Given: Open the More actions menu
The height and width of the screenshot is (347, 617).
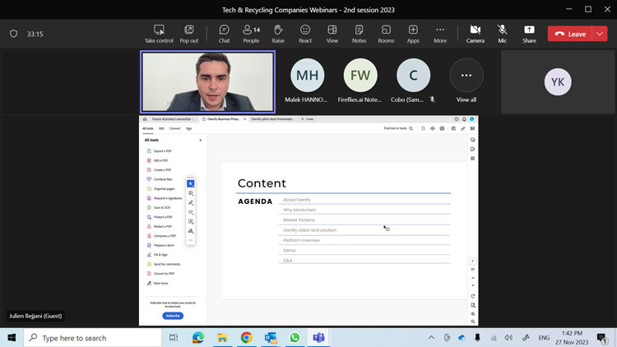Looking at the screenshot, I should [440, 33].
